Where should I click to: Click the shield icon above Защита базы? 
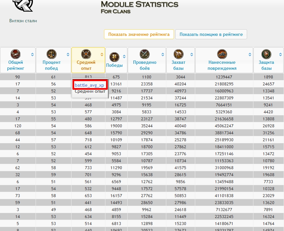click(266, 54)
